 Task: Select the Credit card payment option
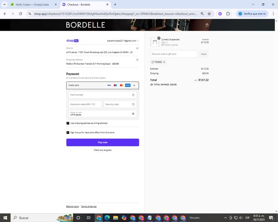pos(103,85)
